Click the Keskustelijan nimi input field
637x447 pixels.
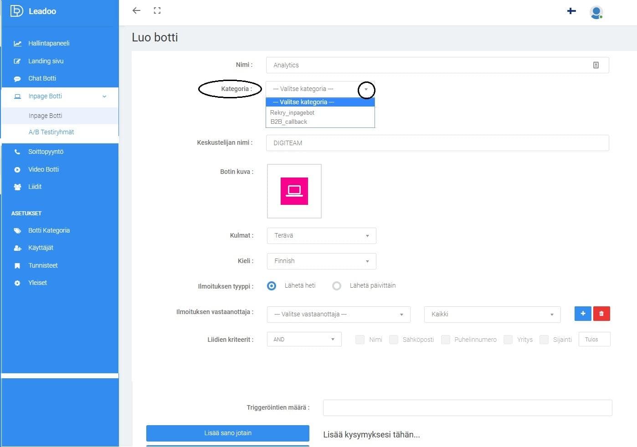pos(437,143)
